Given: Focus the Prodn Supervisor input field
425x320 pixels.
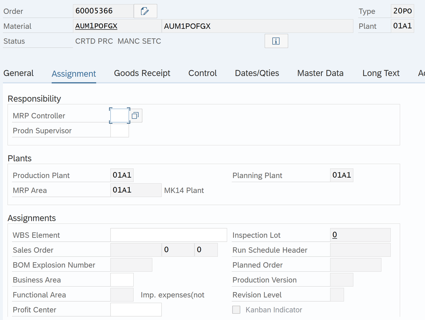Looking at the screenshot, I should pyautogui.click(x=120, y=131).
